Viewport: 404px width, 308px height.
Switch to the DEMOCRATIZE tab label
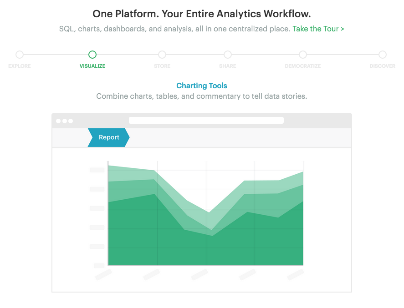click(303, 66)
